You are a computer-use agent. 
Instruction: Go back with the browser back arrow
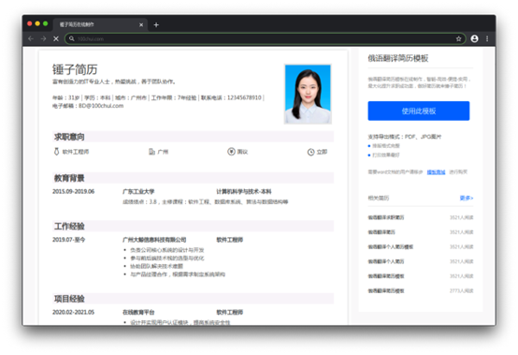(x=31, y=38)
